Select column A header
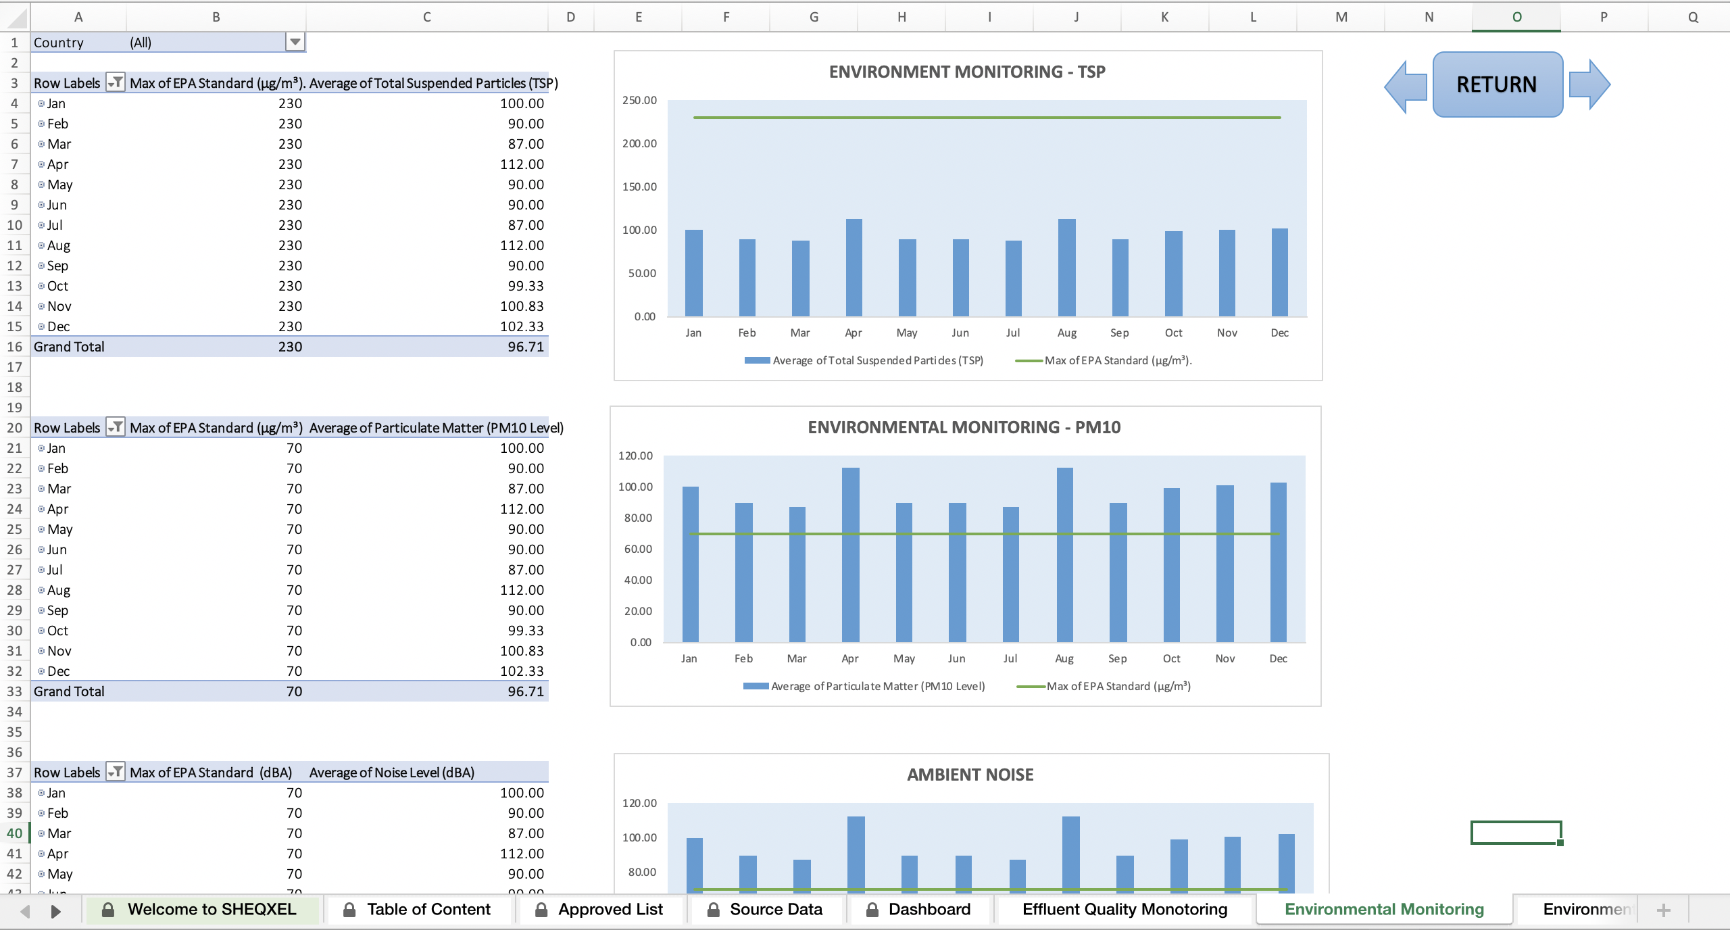 pyautogui.click(x=78, y=17)
